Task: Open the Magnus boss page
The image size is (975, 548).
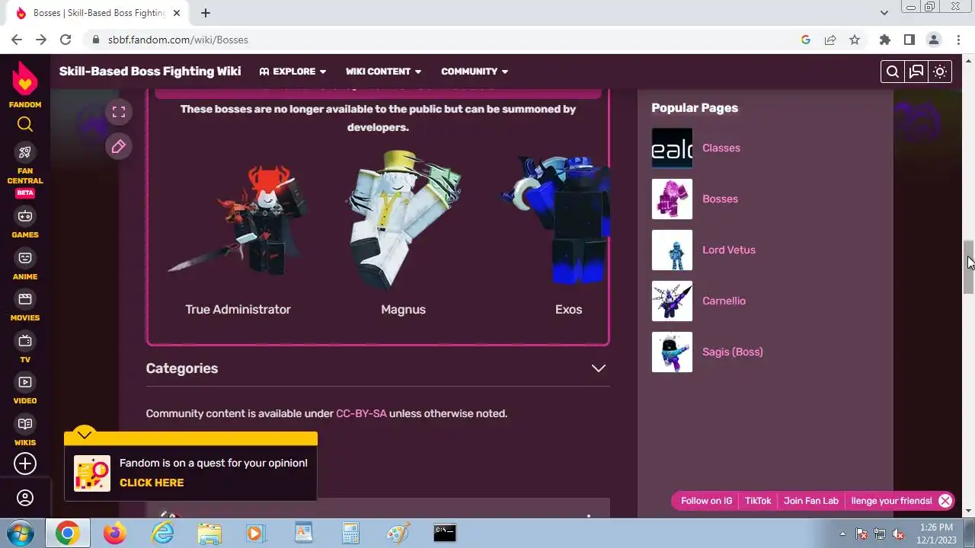Action: click(x=403, y=310)
